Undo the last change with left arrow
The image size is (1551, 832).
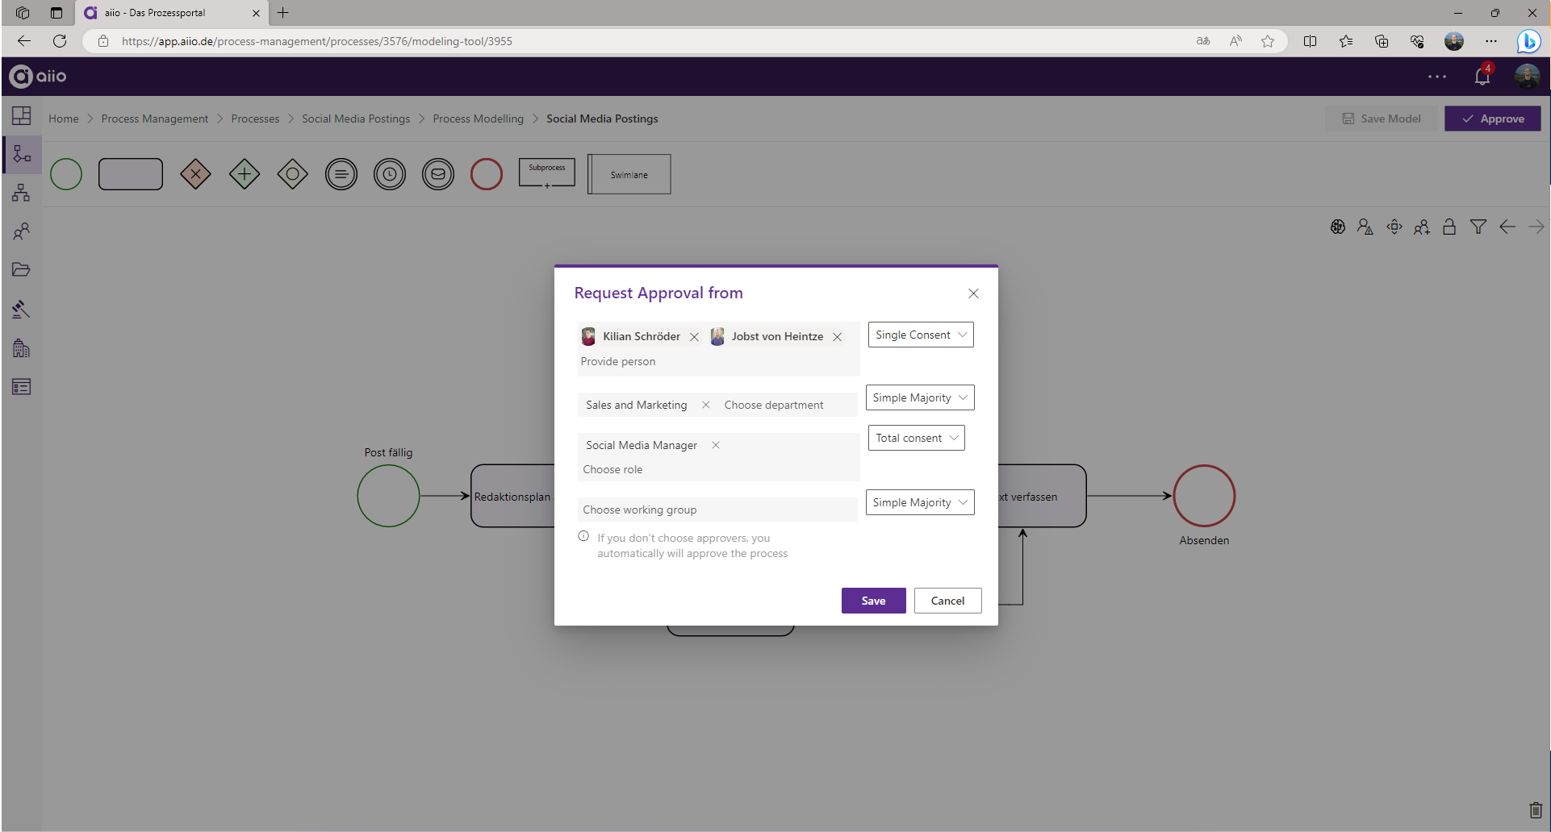coord(1507,227)
